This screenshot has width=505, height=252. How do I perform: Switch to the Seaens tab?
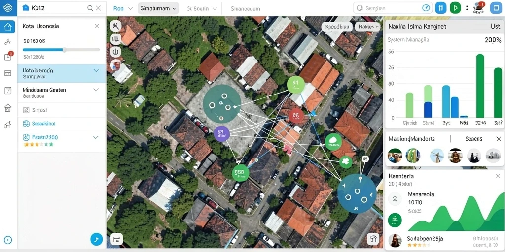coord(474,139)
